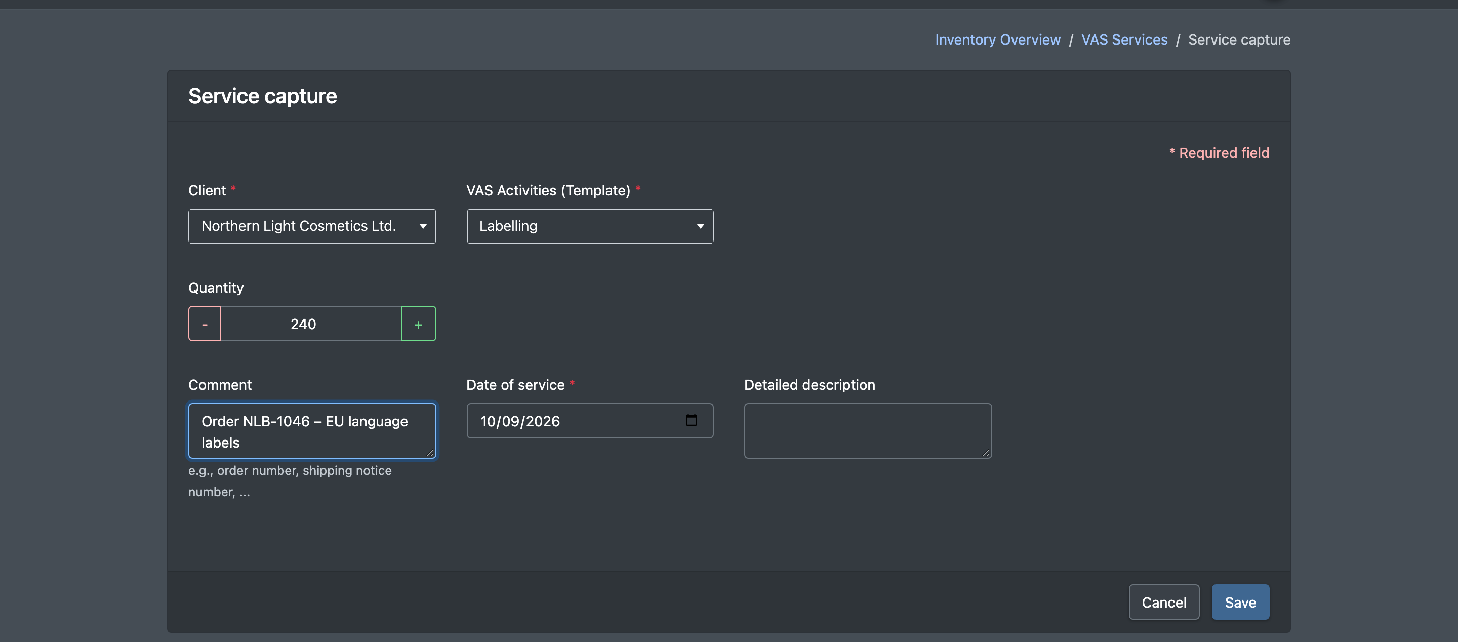Click the Detailed description text area
Screen dimensions: 1458x642
coord(868,431)
